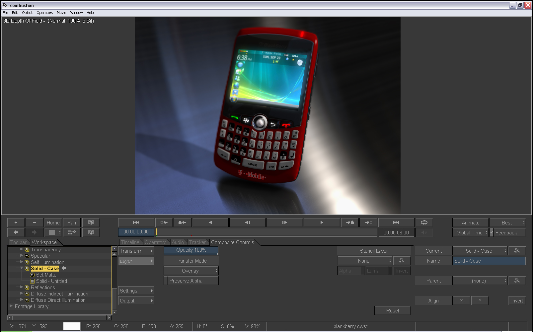533x332 pixels.
Task: Open the Global Time dropdown
Action: click(x=471, y=232)
